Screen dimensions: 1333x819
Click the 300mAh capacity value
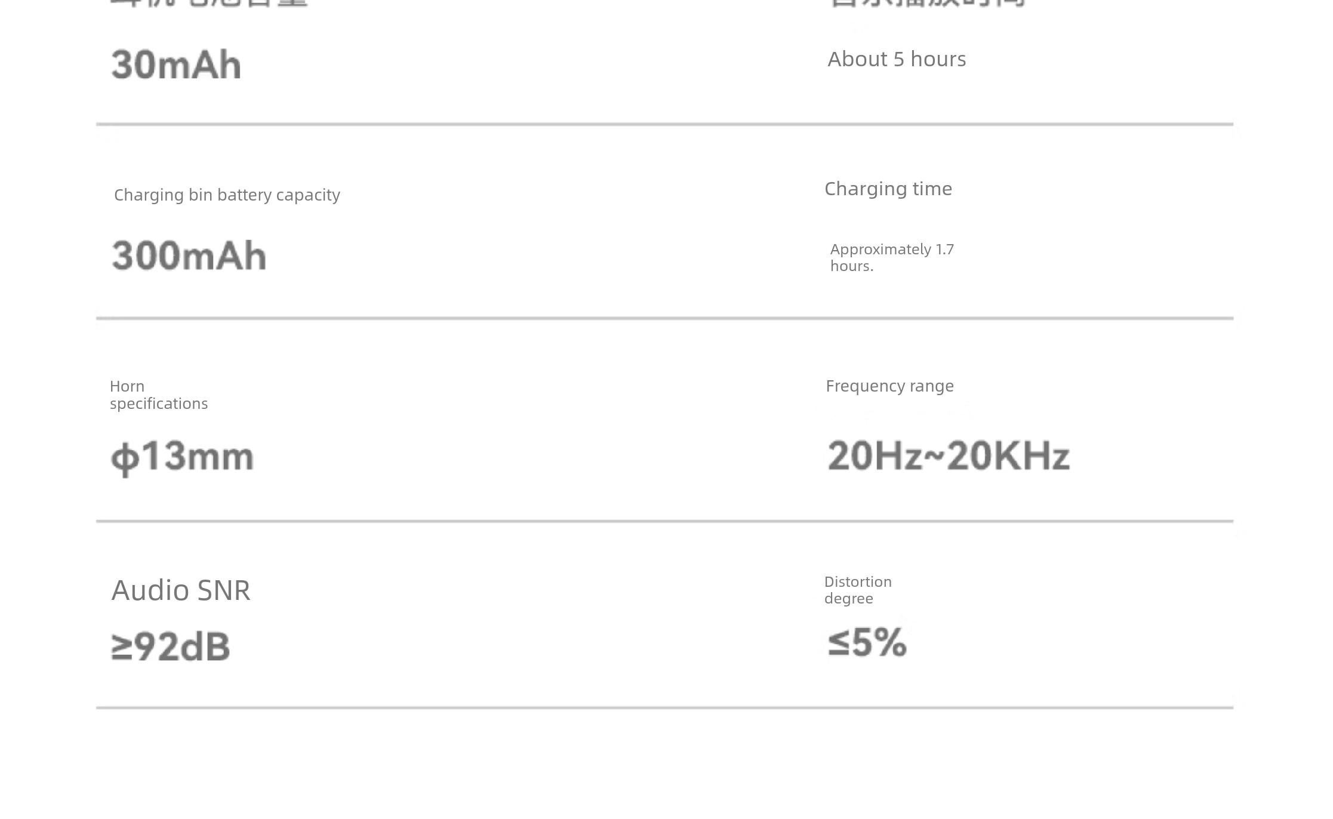[x=189, y=255]
